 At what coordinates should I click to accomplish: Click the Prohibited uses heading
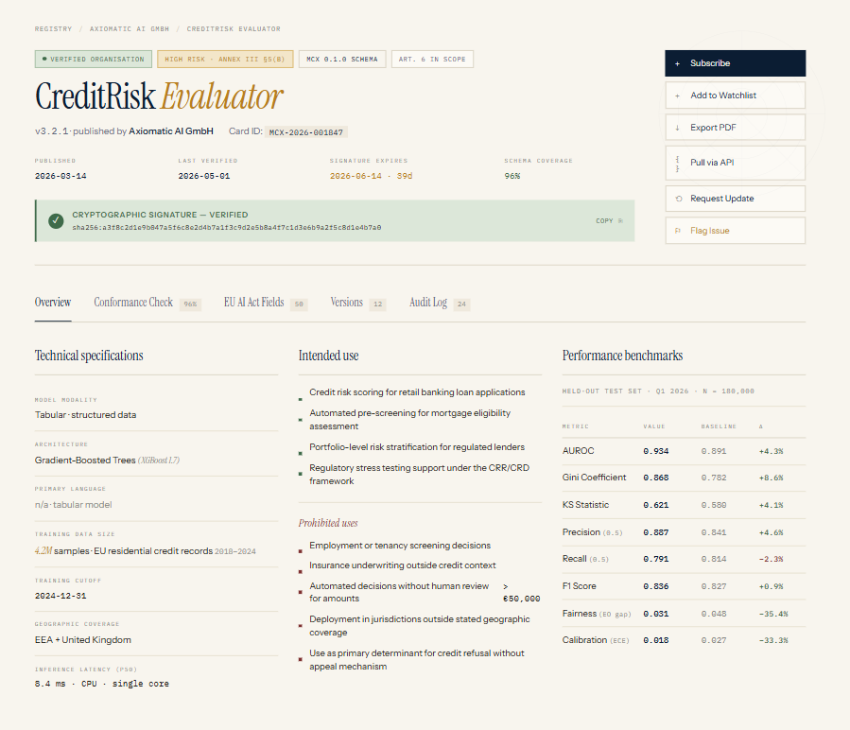[x=328, y=523]
